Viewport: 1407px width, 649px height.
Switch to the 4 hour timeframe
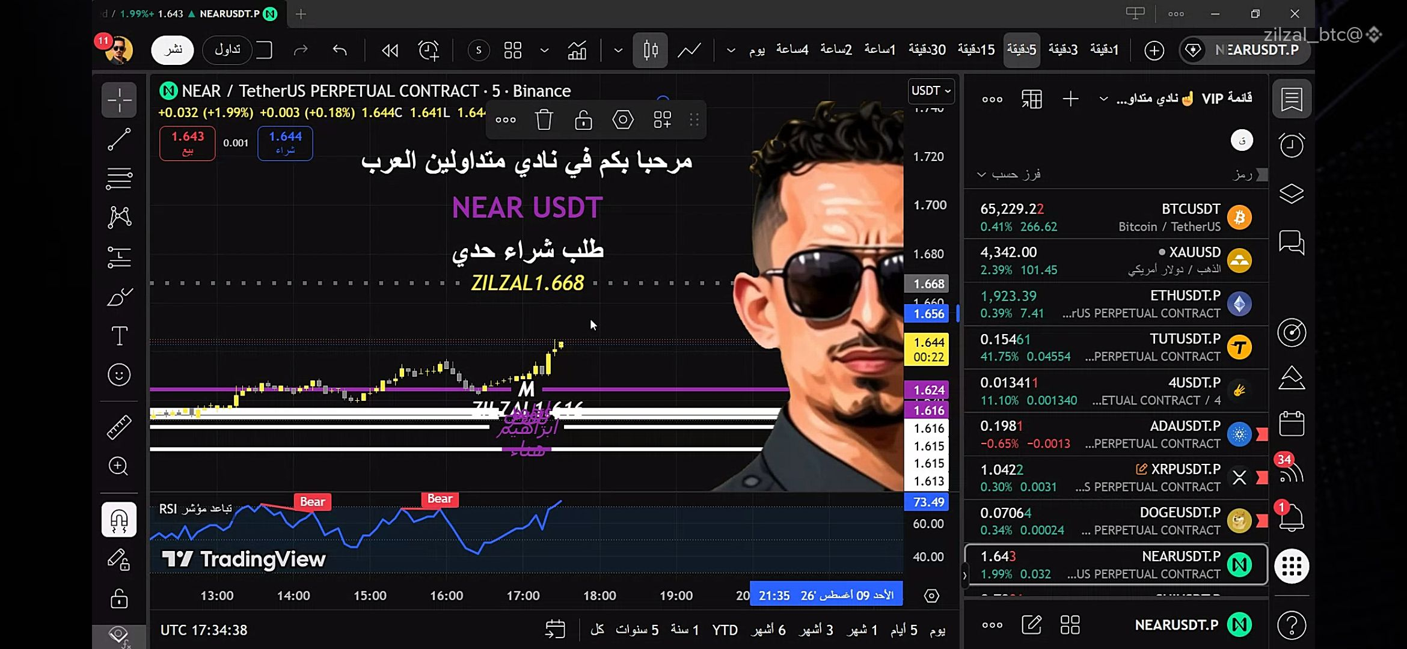point(792,50)
